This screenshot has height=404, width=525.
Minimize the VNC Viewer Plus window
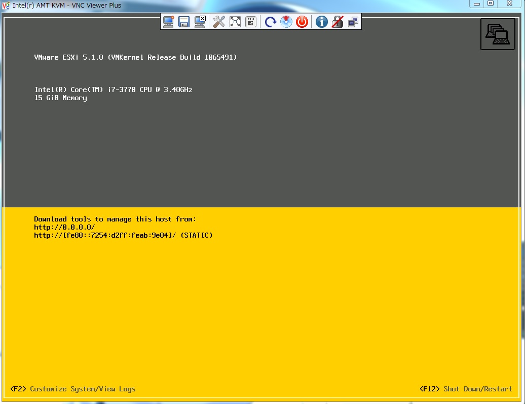(x=477, y=4)
